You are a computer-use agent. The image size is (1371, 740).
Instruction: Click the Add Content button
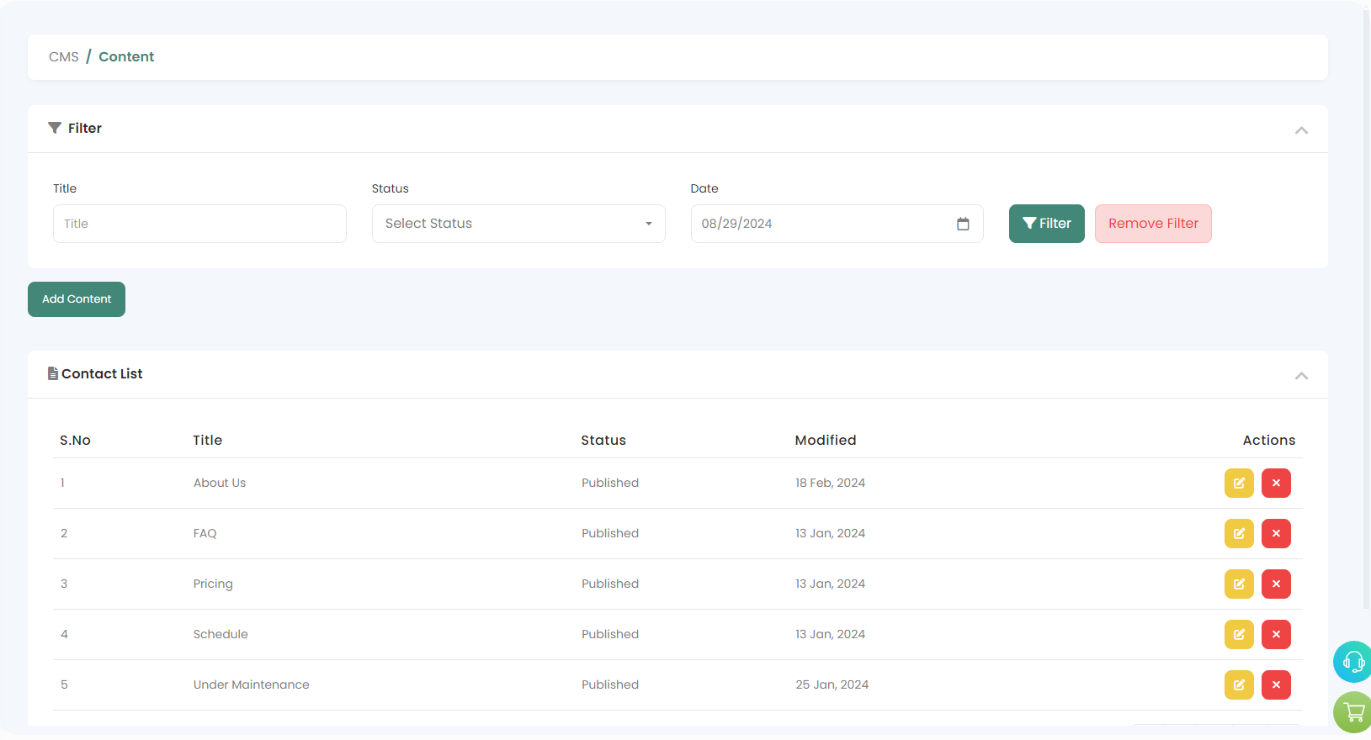[77, 299]
